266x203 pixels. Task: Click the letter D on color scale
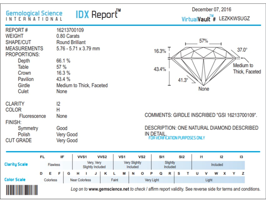point(41,173)
